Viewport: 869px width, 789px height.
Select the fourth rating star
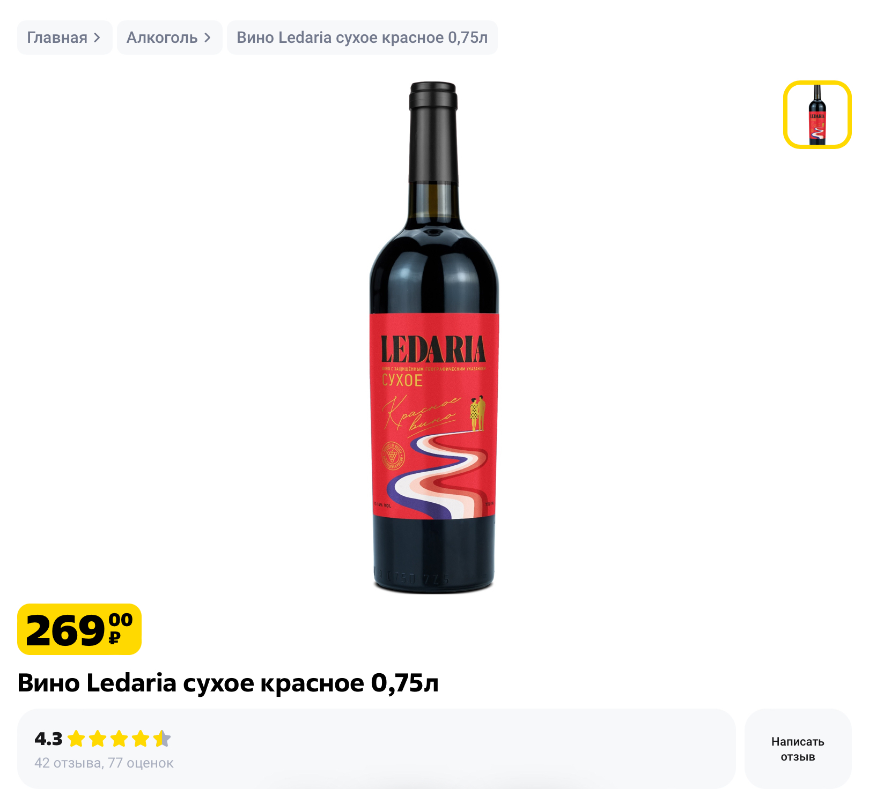[141, 739]
